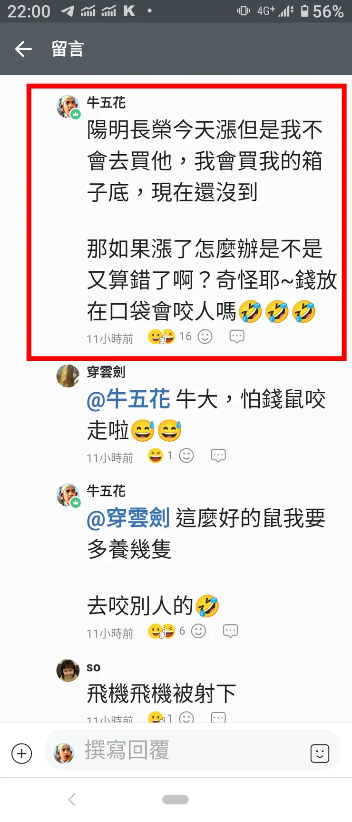Screen dimensions: 352x822
Task: Add reaction to 牛五花's first comment
Action: click(205, 337)
